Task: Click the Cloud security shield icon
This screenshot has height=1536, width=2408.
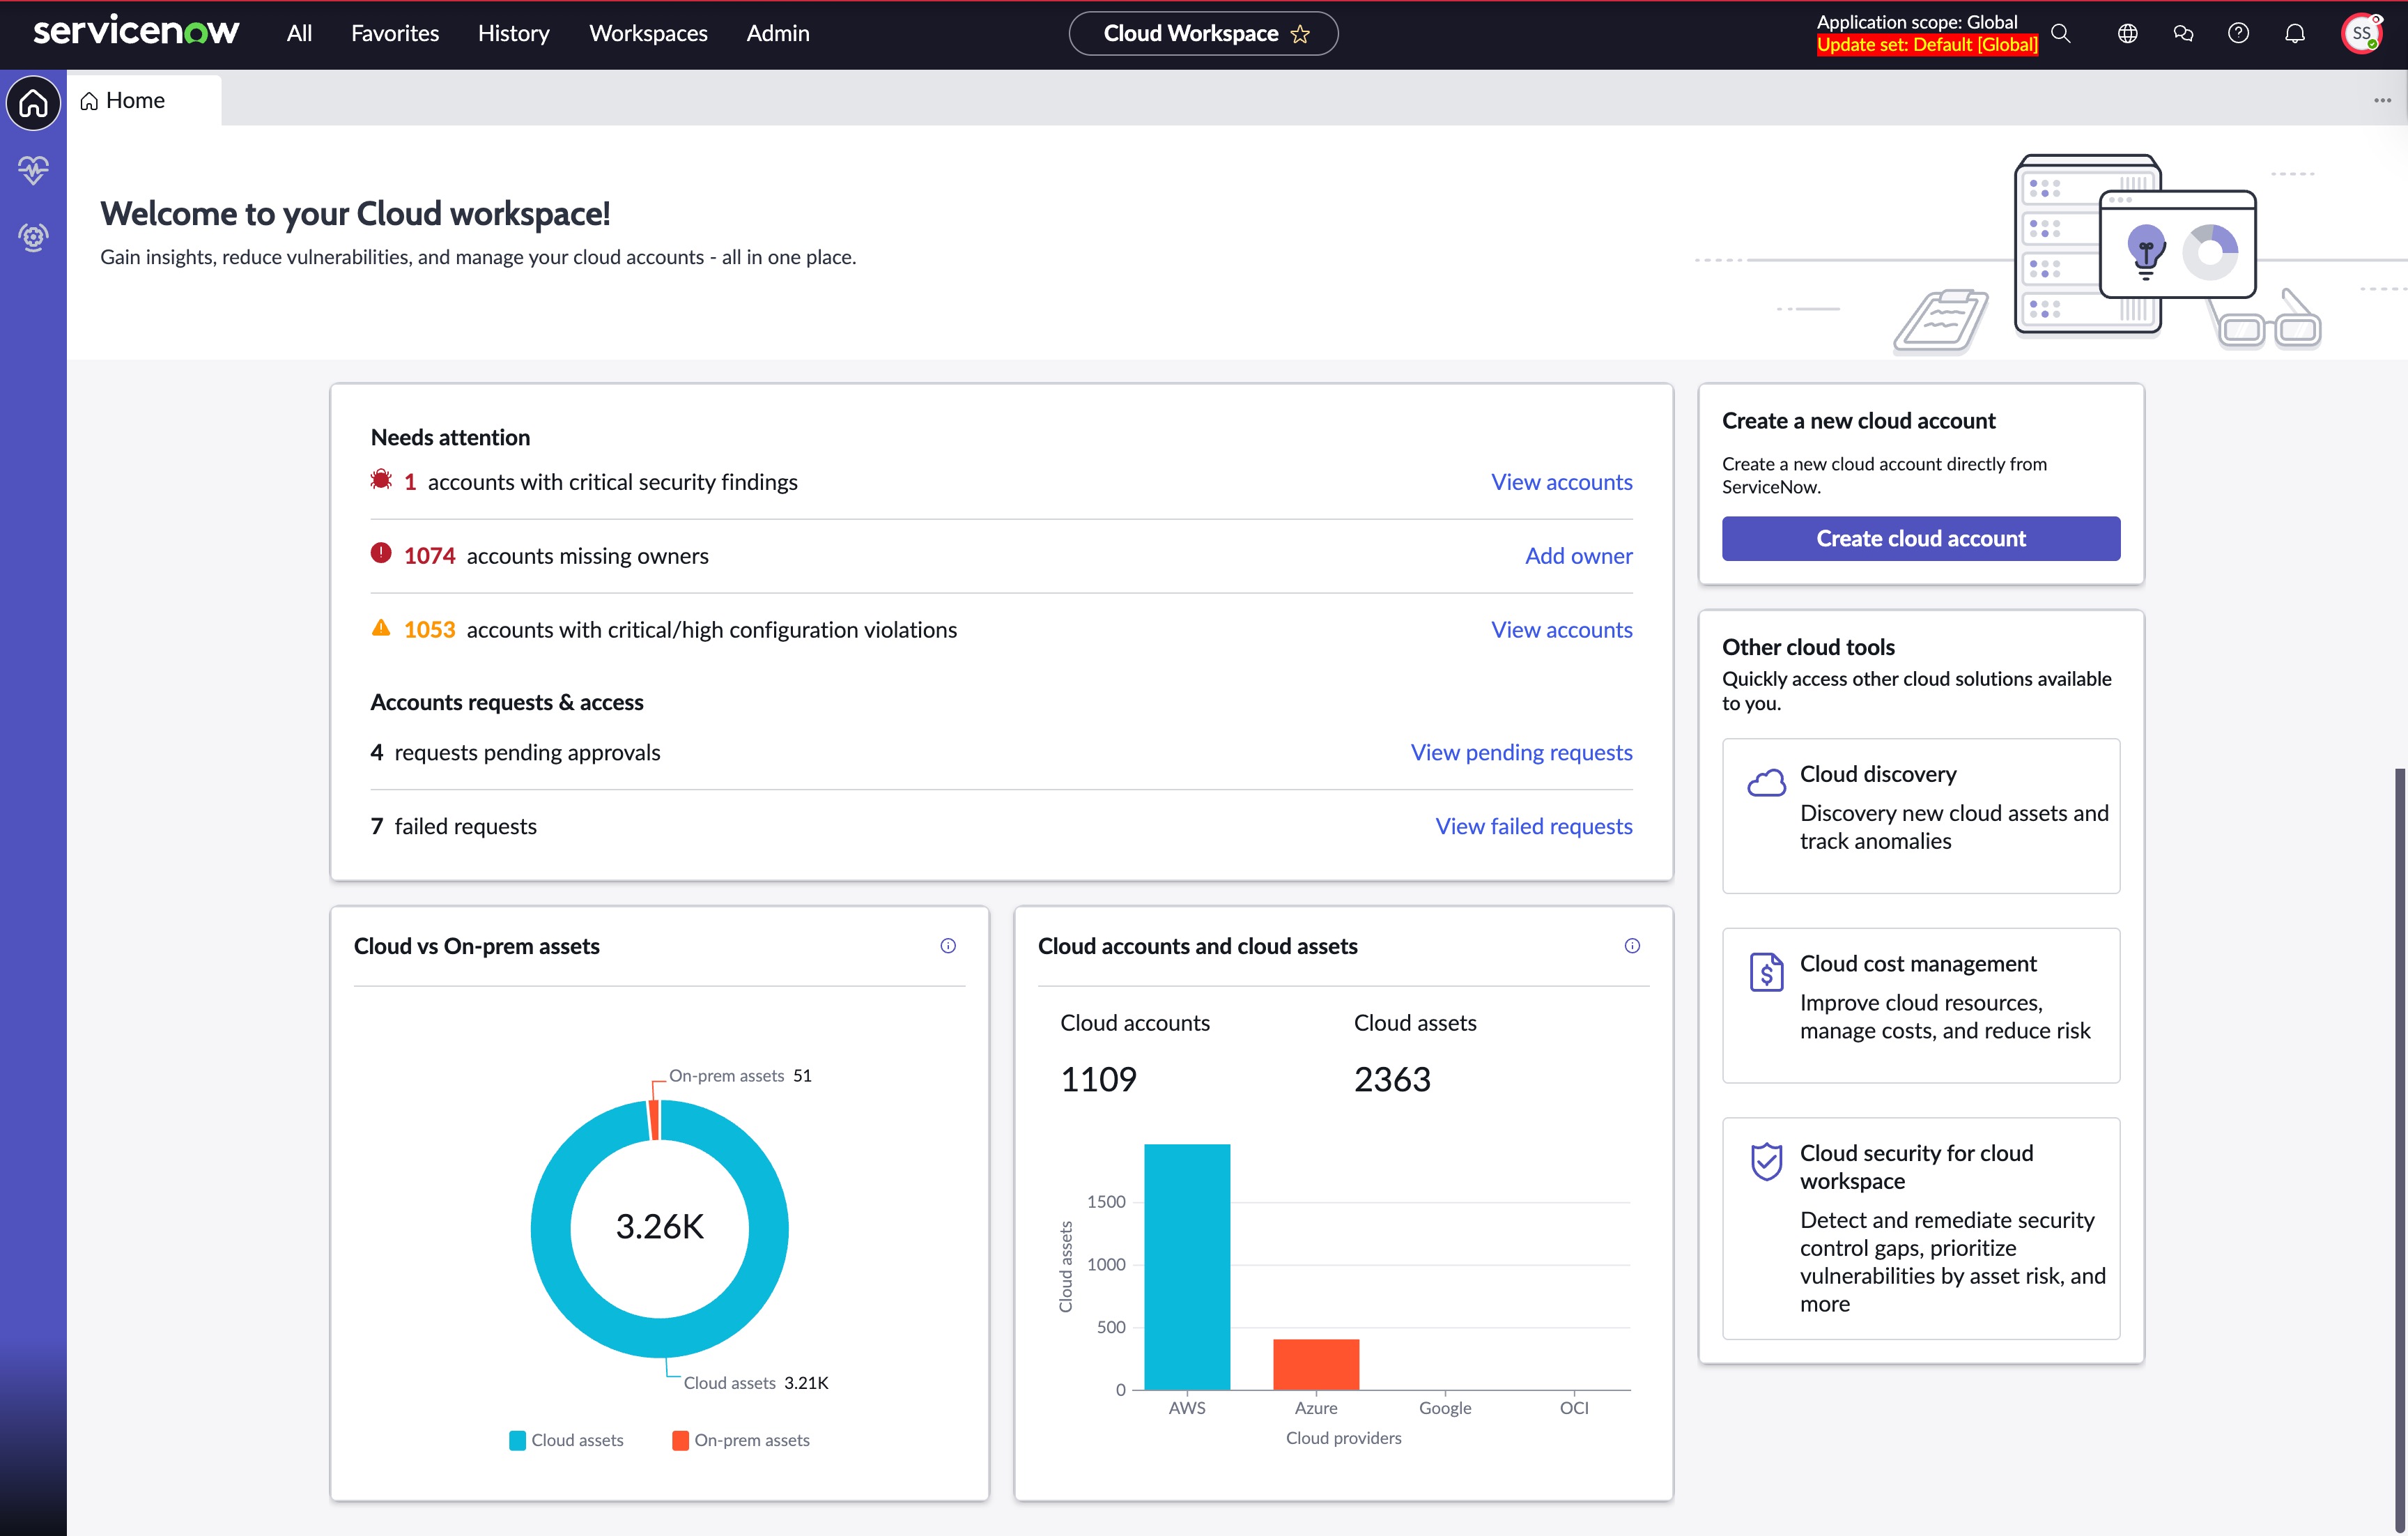Action: (1766, 1161)
